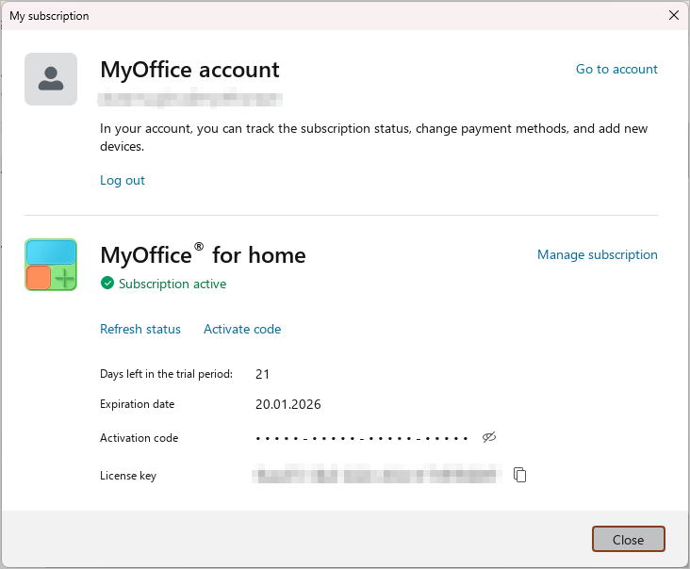Click Refresh status link
This screenshot has height=569, width=690.
[x=140, y=329]
